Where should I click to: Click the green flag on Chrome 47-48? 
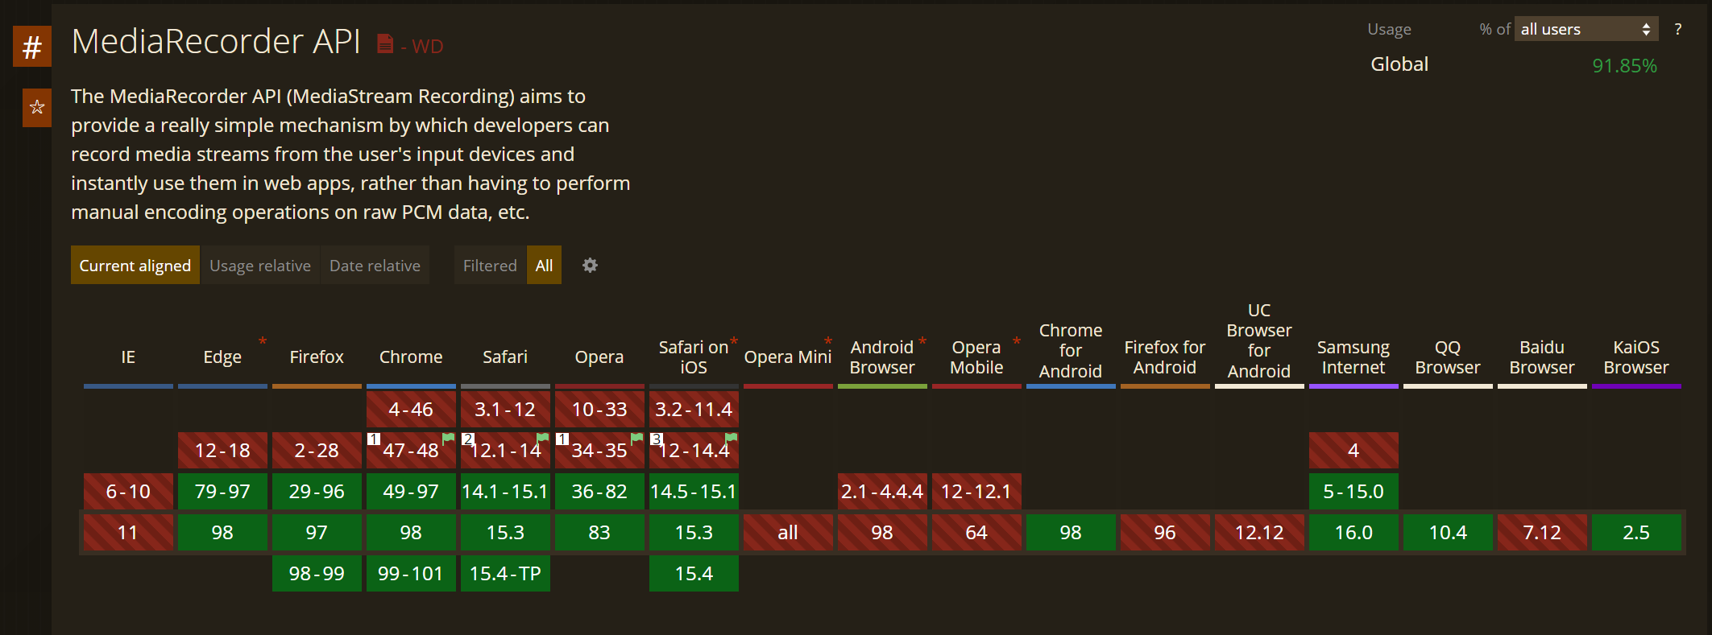tap(448, 439)
